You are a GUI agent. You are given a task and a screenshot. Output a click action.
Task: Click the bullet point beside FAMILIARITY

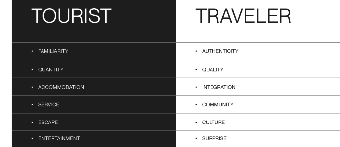tap(32, 51)
